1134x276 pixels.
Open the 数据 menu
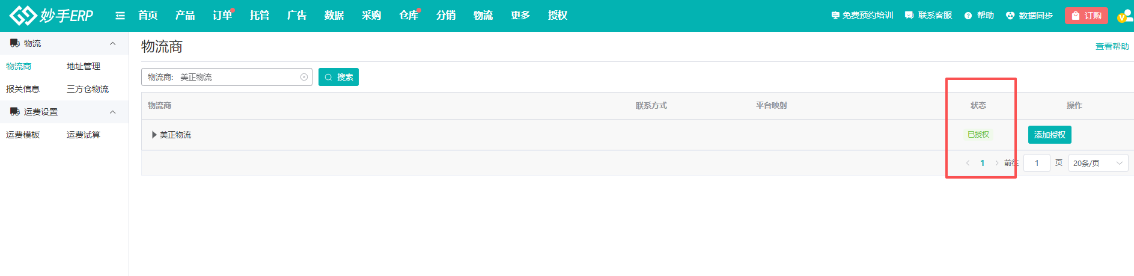(x=334, y=16)
